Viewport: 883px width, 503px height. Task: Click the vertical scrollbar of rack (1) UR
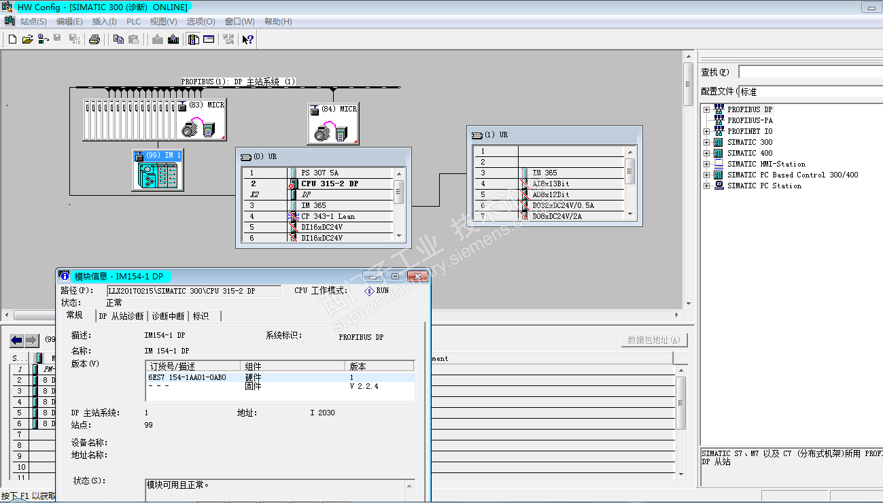point(630,184)
